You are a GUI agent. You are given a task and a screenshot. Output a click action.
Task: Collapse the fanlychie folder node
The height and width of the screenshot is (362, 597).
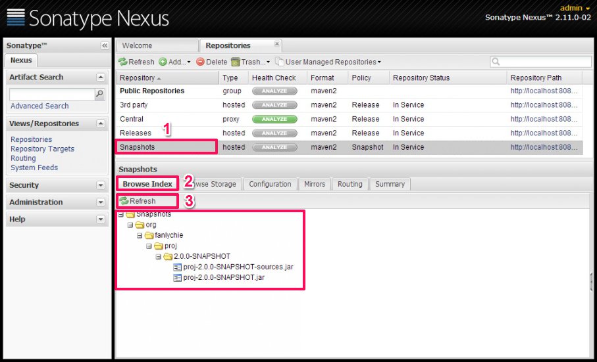140,235
